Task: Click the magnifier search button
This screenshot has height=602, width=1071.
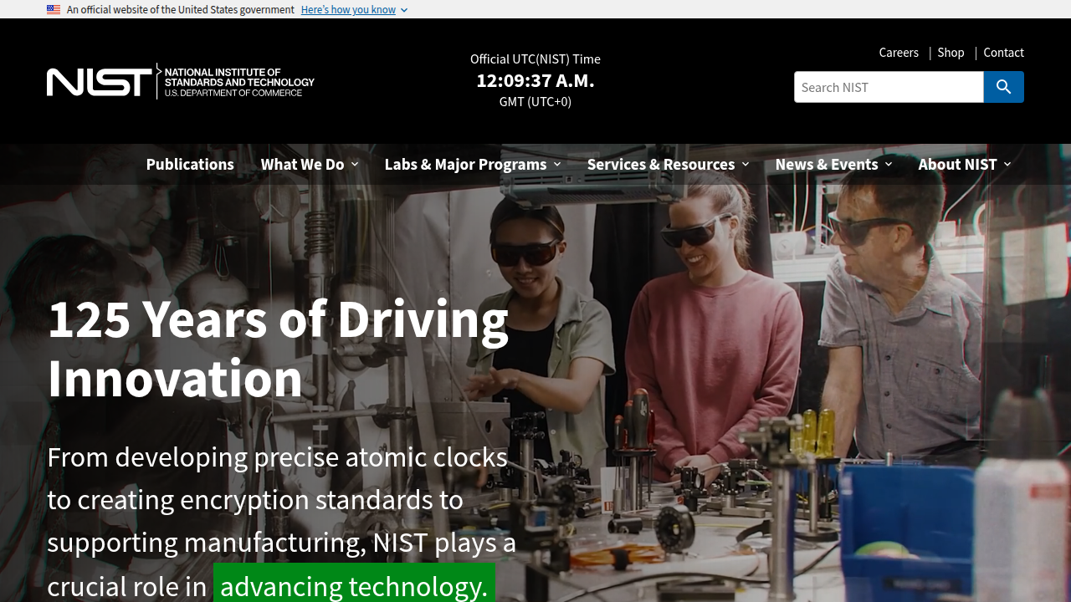Action: click(1004, 87)
